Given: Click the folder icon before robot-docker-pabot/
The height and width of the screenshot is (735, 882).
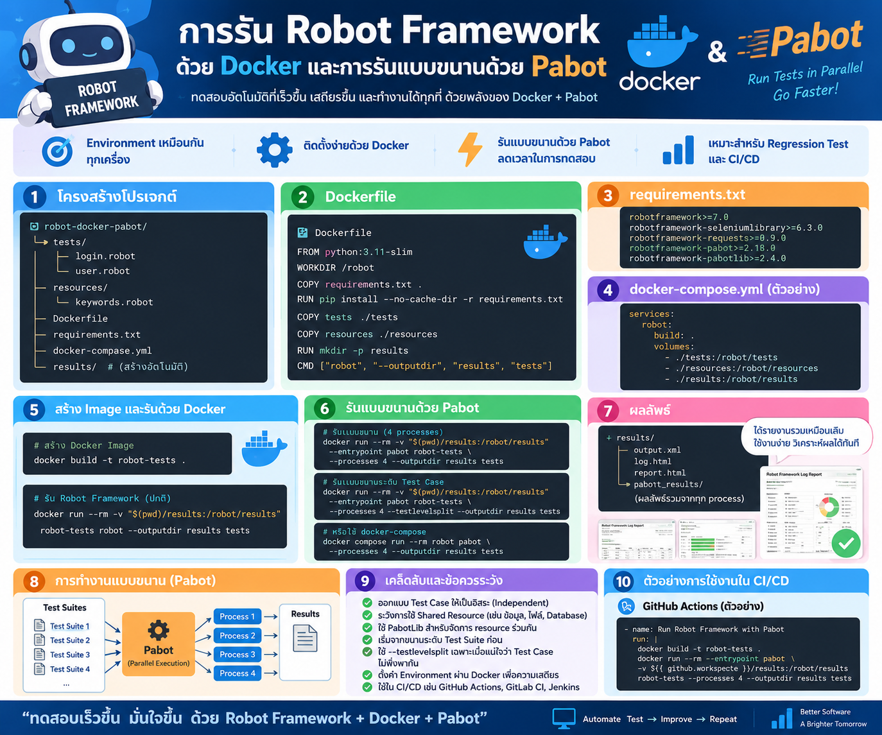Looking at the screenshot, I should coord(34,227).
